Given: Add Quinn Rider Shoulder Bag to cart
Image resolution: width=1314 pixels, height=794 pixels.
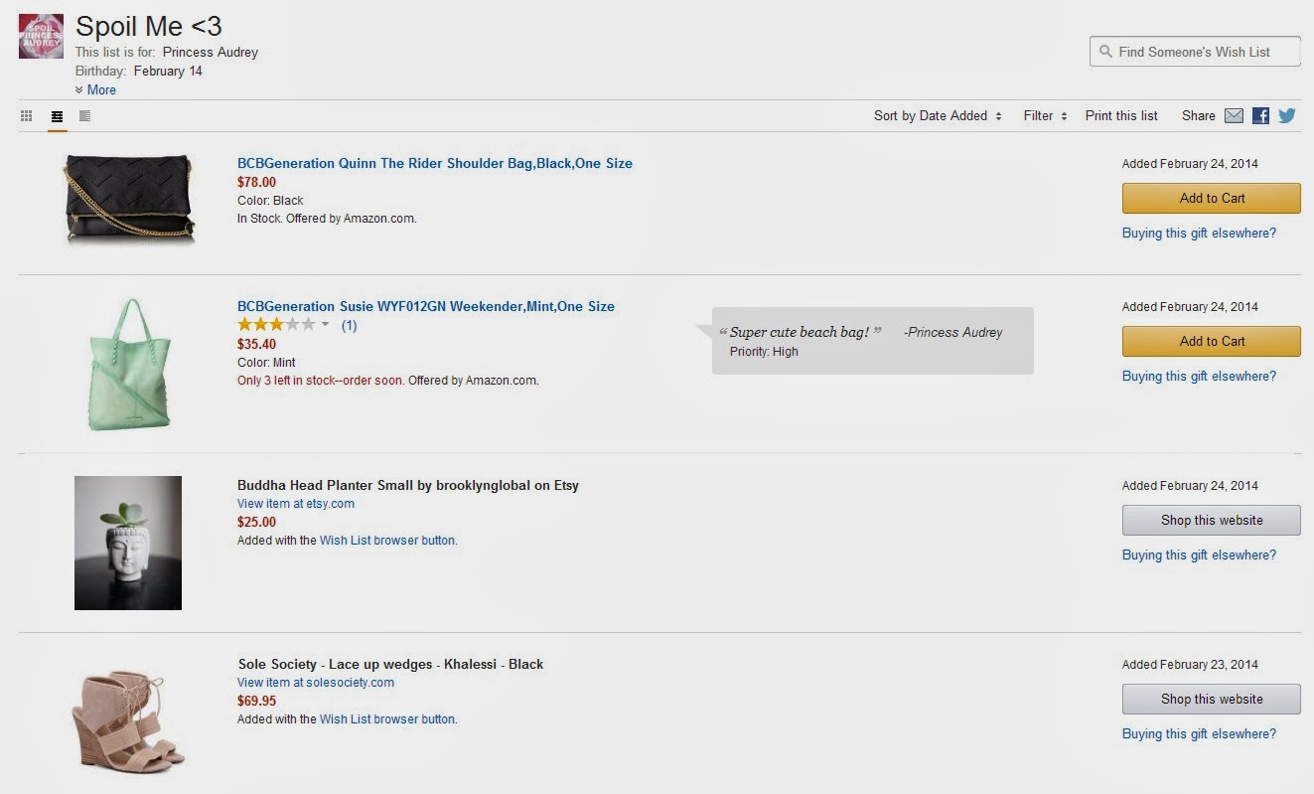Looking at the screenshot, I should [x=1212, y=198].
